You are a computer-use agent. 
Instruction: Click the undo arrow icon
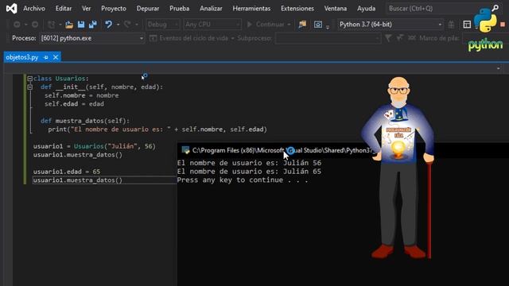(108, 25)
